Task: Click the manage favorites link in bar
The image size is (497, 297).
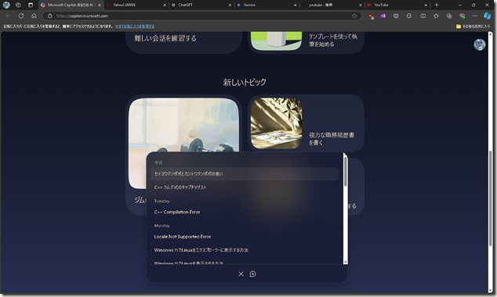Action: 135,27
